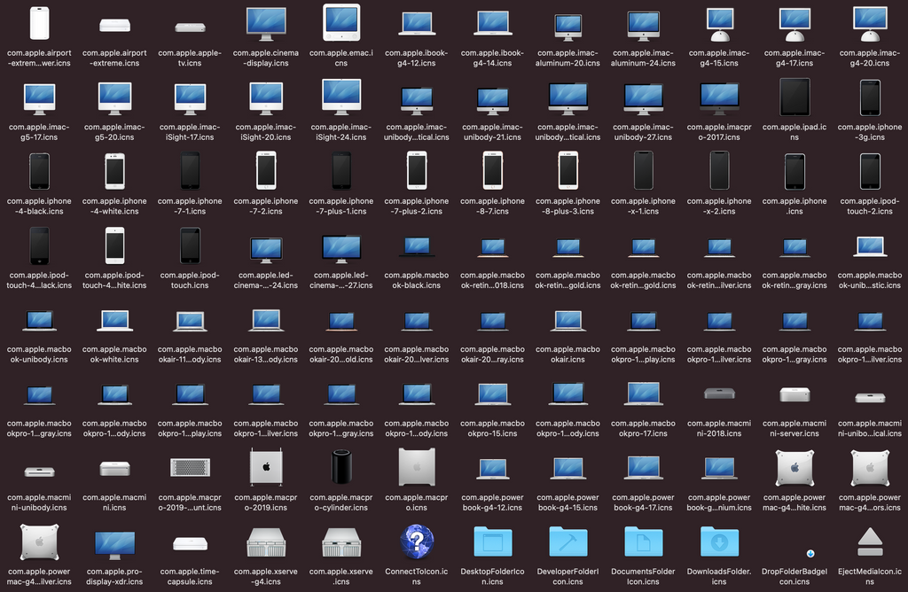This screenshot has height=592, width=908.
Task: Select the com.apple.xserve.icns icon
Action: click(341, 542)
